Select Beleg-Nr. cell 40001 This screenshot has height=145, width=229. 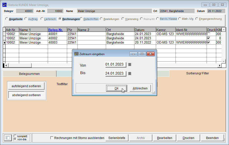pyautogui.click(x=57, y=34)
